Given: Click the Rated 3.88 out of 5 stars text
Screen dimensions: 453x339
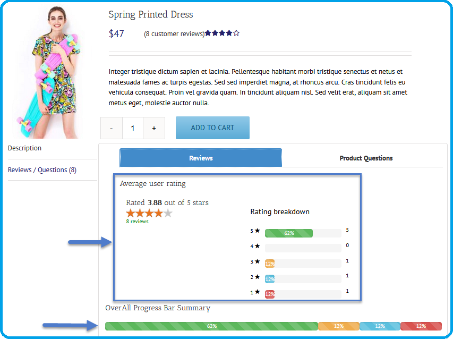Looking at the screenshot, I should coord(167,202).
